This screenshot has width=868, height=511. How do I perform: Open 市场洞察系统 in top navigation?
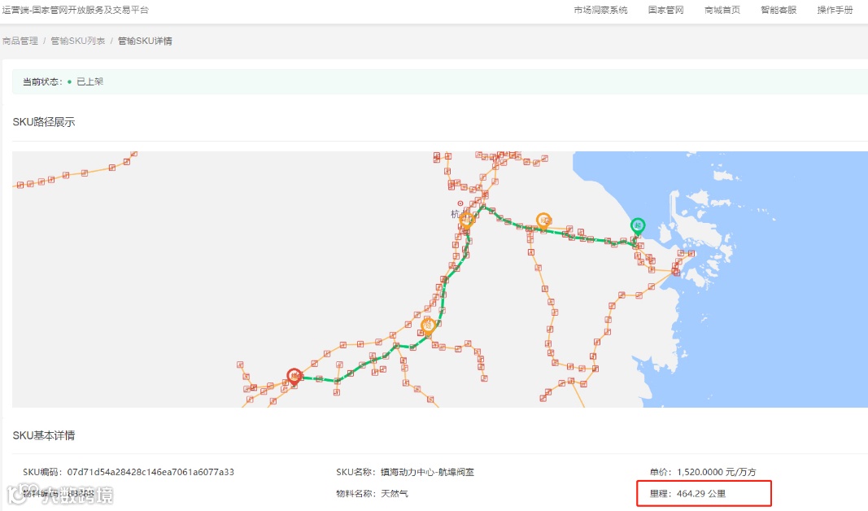pos(600,10)
